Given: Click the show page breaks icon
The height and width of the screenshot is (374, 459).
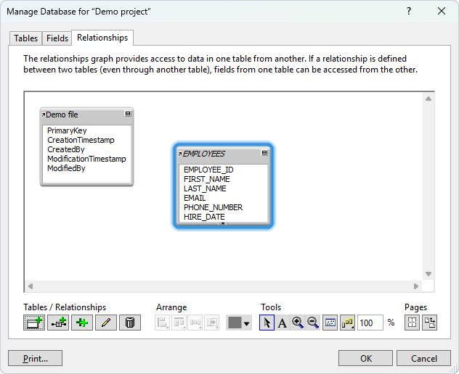Looking at the screenshot, I should (412, 323).
